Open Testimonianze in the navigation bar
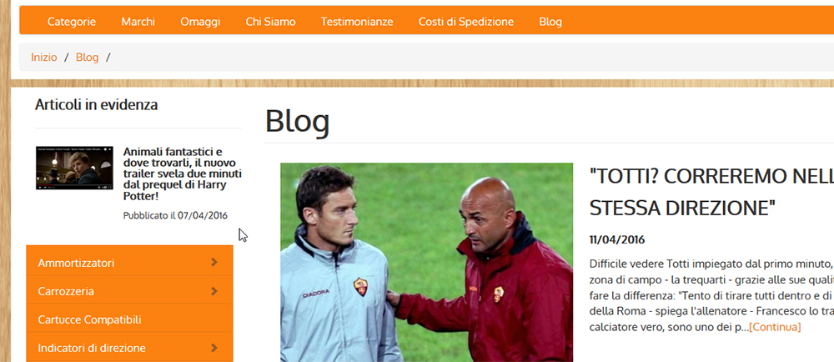 click(x=357, y=22)
